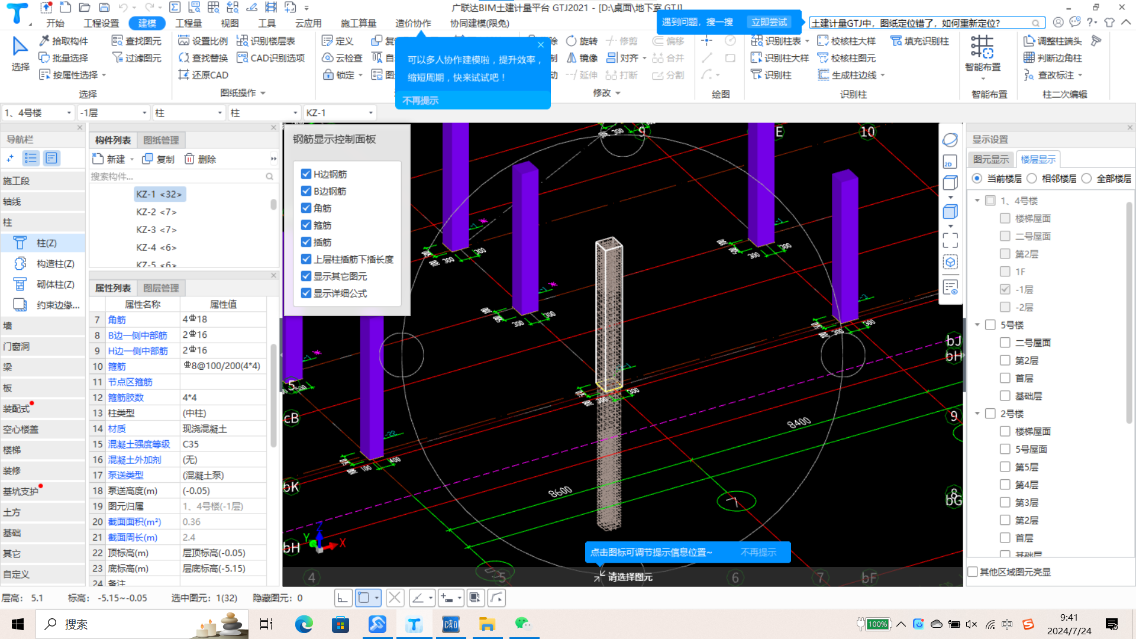The width and height of the screenshot is (1136, 639).
Task: Open the KZ-1 component dropdown
Action: coord(340,113)
